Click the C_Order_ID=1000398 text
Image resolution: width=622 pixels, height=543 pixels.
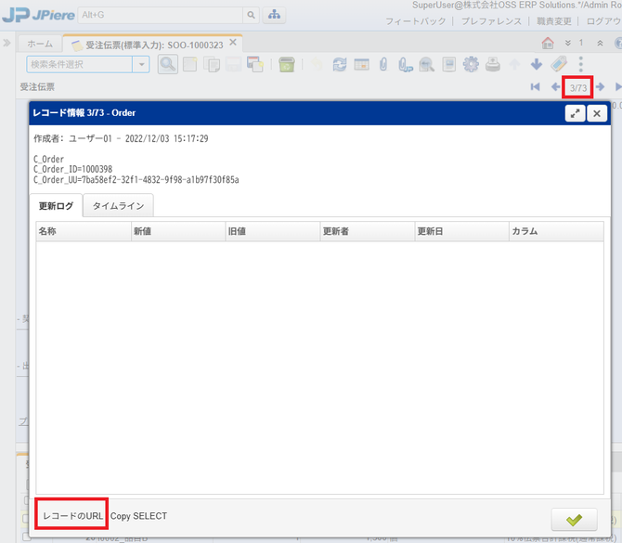[73, 169]
